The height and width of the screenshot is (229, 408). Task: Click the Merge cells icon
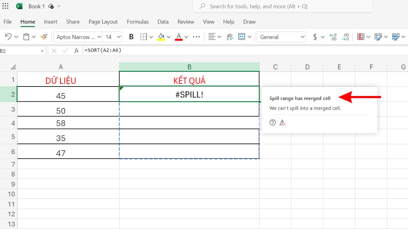242,37
